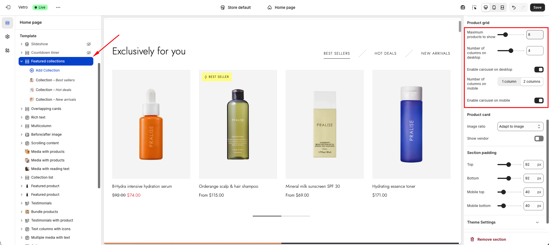Open the Image ratio dropdown
The width and height of the screenshot is (549, 245).
520,127
